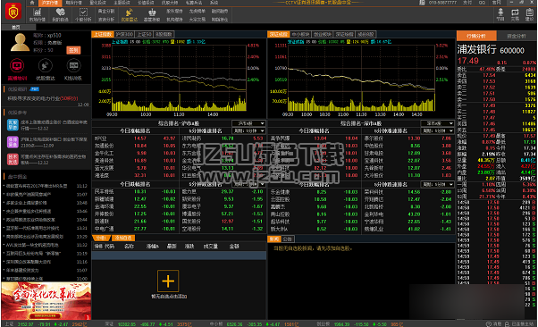Open the QQ link in title bar
The image size is (538, 327).
pos(482,3)
